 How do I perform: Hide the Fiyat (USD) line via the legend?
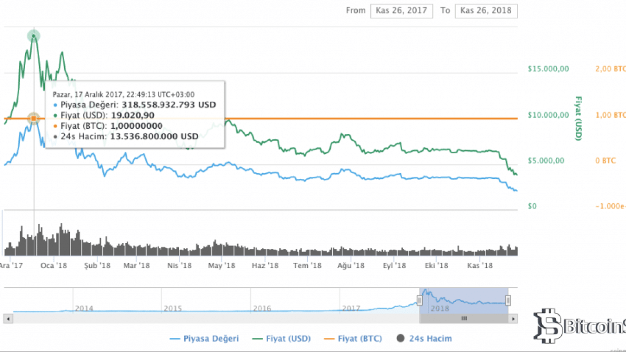287,338
